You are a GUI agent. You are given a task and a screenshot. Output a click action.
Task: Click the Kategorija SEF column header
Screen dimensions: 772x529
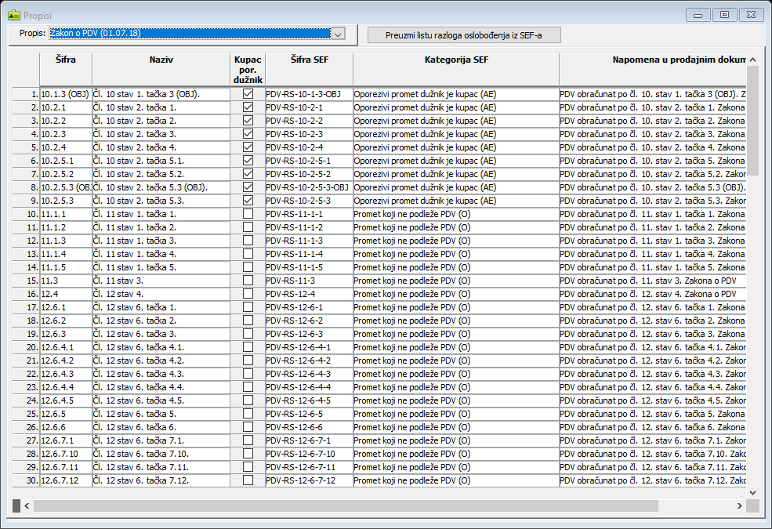(x=456, y=70)
